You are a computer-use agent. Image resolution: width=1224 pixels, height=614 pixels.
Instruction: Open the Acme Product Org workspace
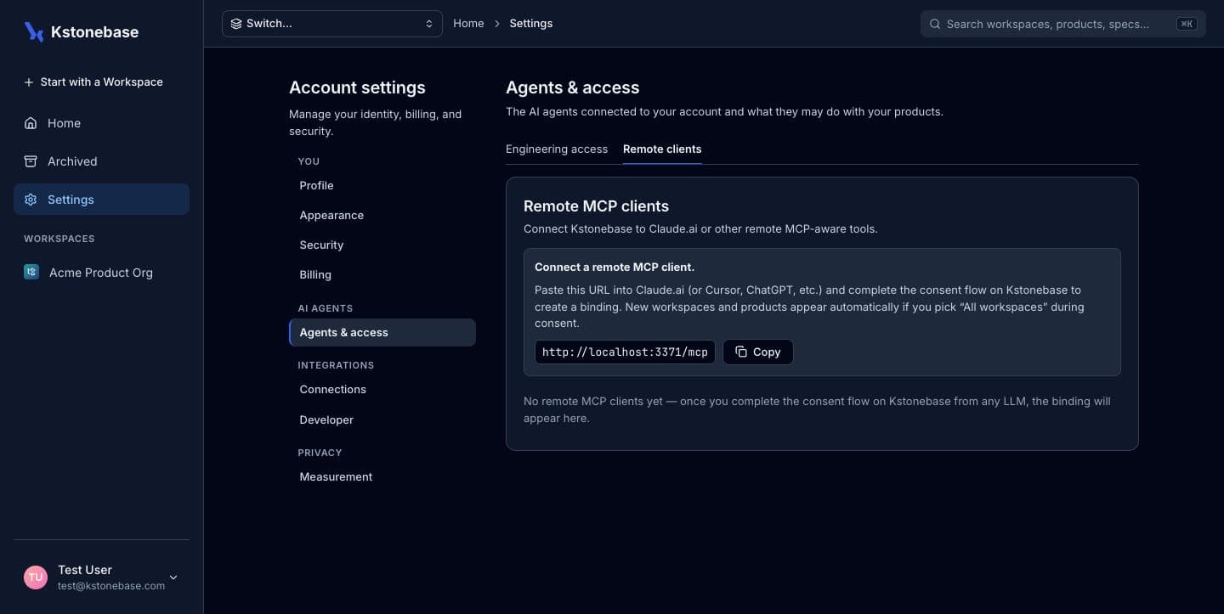pos(101,273)
